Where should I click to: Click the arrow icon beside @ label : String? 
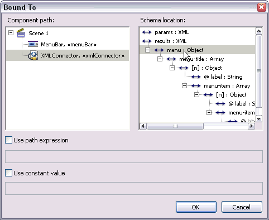(196, 76)
